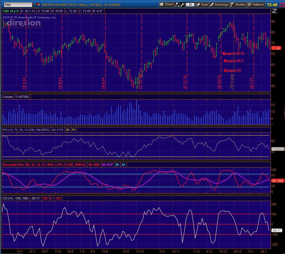The width and height of the screenshot is (285, 254).
Task: Click the CCI header value -63.11
Action: [x=35, y=198]
